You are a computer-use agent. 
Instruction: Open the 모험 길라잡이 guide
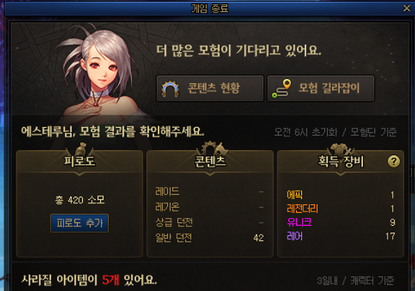[x=321, y=88]
